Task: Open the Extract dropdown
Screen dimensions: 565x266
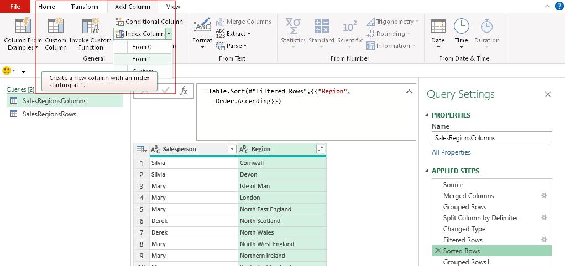Action: click(233, 34)
